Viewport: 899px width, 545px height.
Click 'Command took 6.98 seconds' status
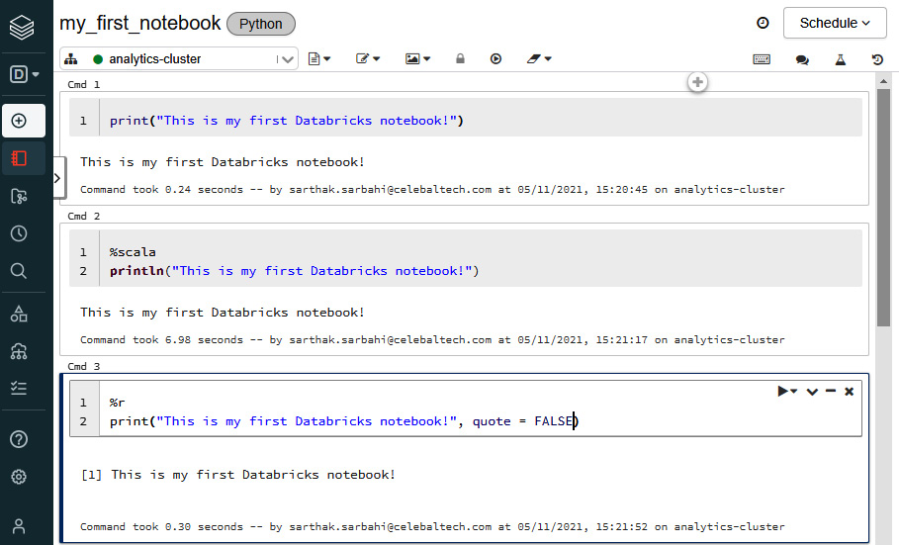pyautogui.click(x=432, y=339)
